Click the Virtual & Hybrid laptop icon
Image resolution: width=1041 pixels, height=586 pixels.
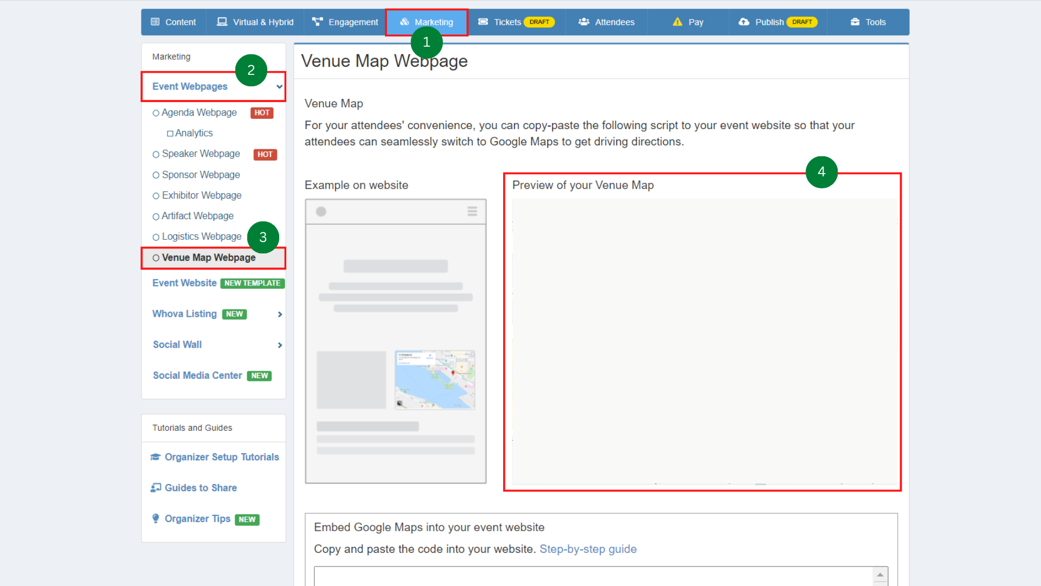222,22
